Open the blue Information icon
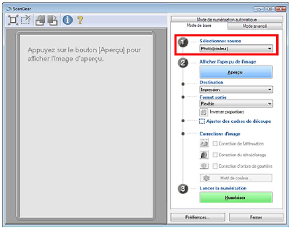 coord(68,20)
